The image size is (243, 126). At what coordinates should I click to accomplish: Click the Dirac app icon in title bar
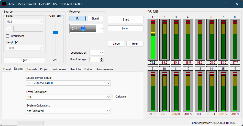pyautogui.click(x=5, y=4)
